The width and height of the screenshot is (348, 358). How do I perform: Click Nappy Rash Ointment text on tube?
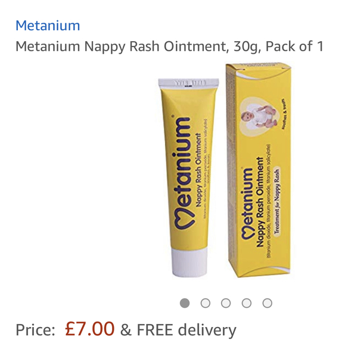(x=198, y=170)
